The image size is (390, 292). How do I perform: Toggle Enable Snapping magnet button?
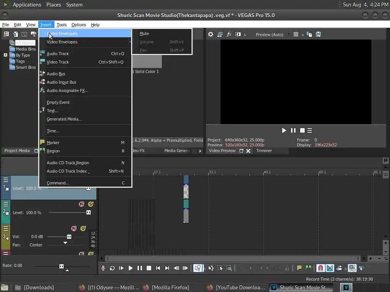321,268
